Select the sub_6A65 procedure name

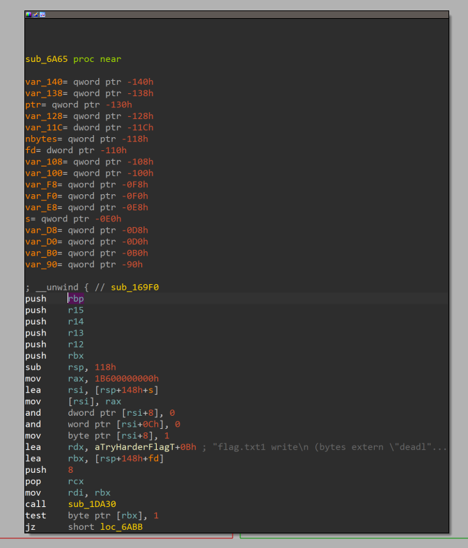47,59
